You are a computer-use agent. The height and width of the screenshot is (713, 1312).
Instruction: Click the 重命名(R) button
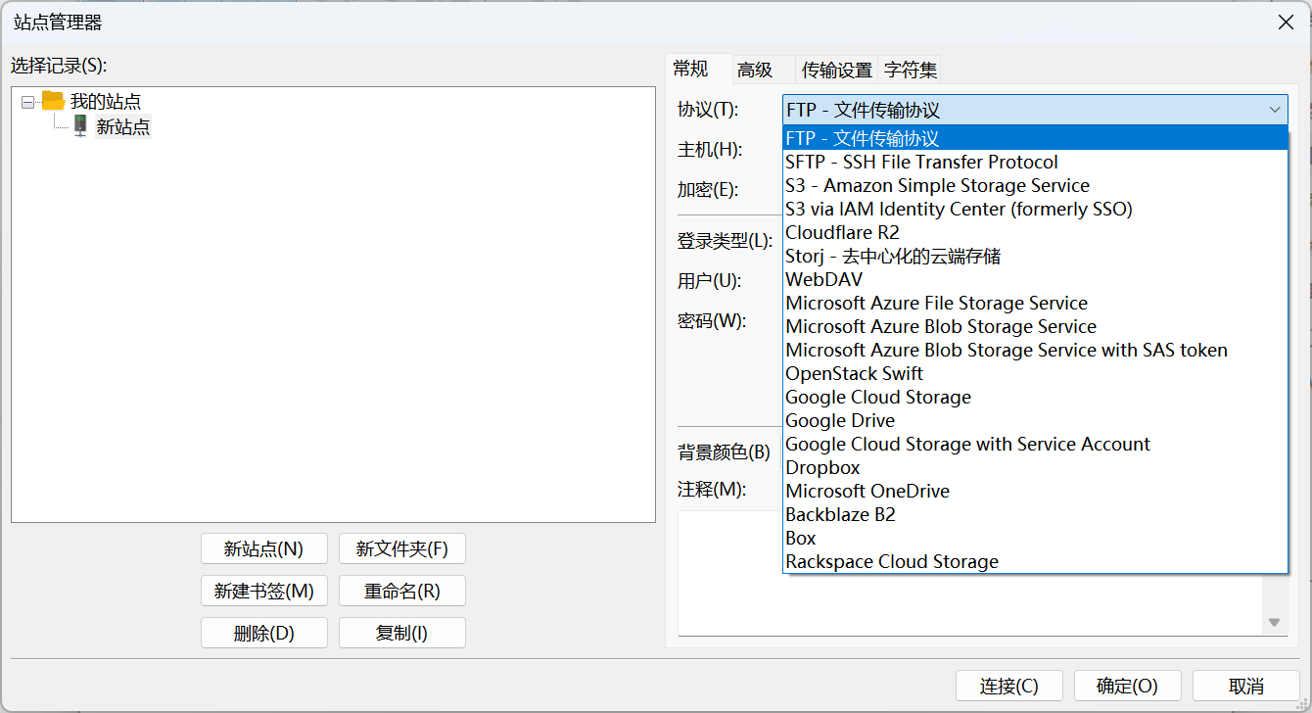(402, 591)
